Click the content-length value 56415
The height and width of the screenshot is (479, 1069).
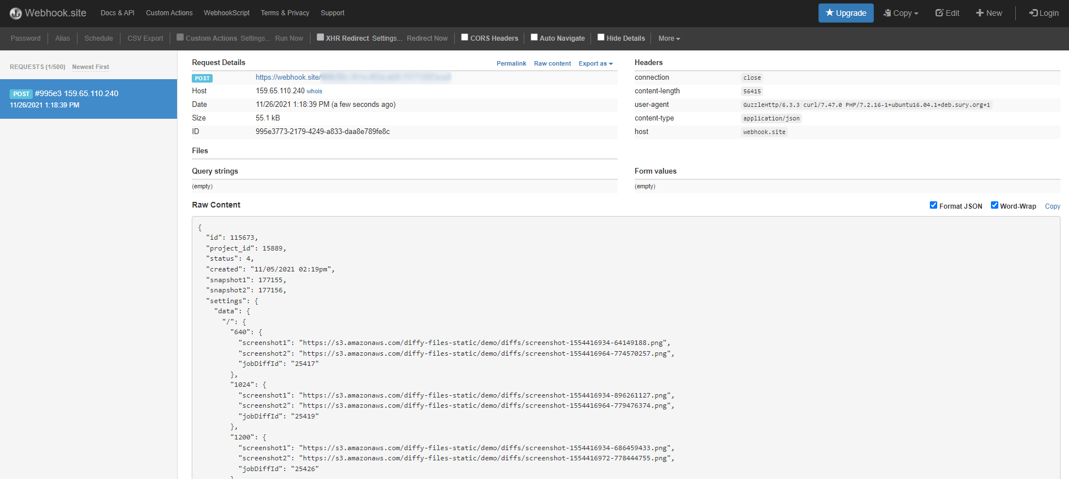(752, 92)
